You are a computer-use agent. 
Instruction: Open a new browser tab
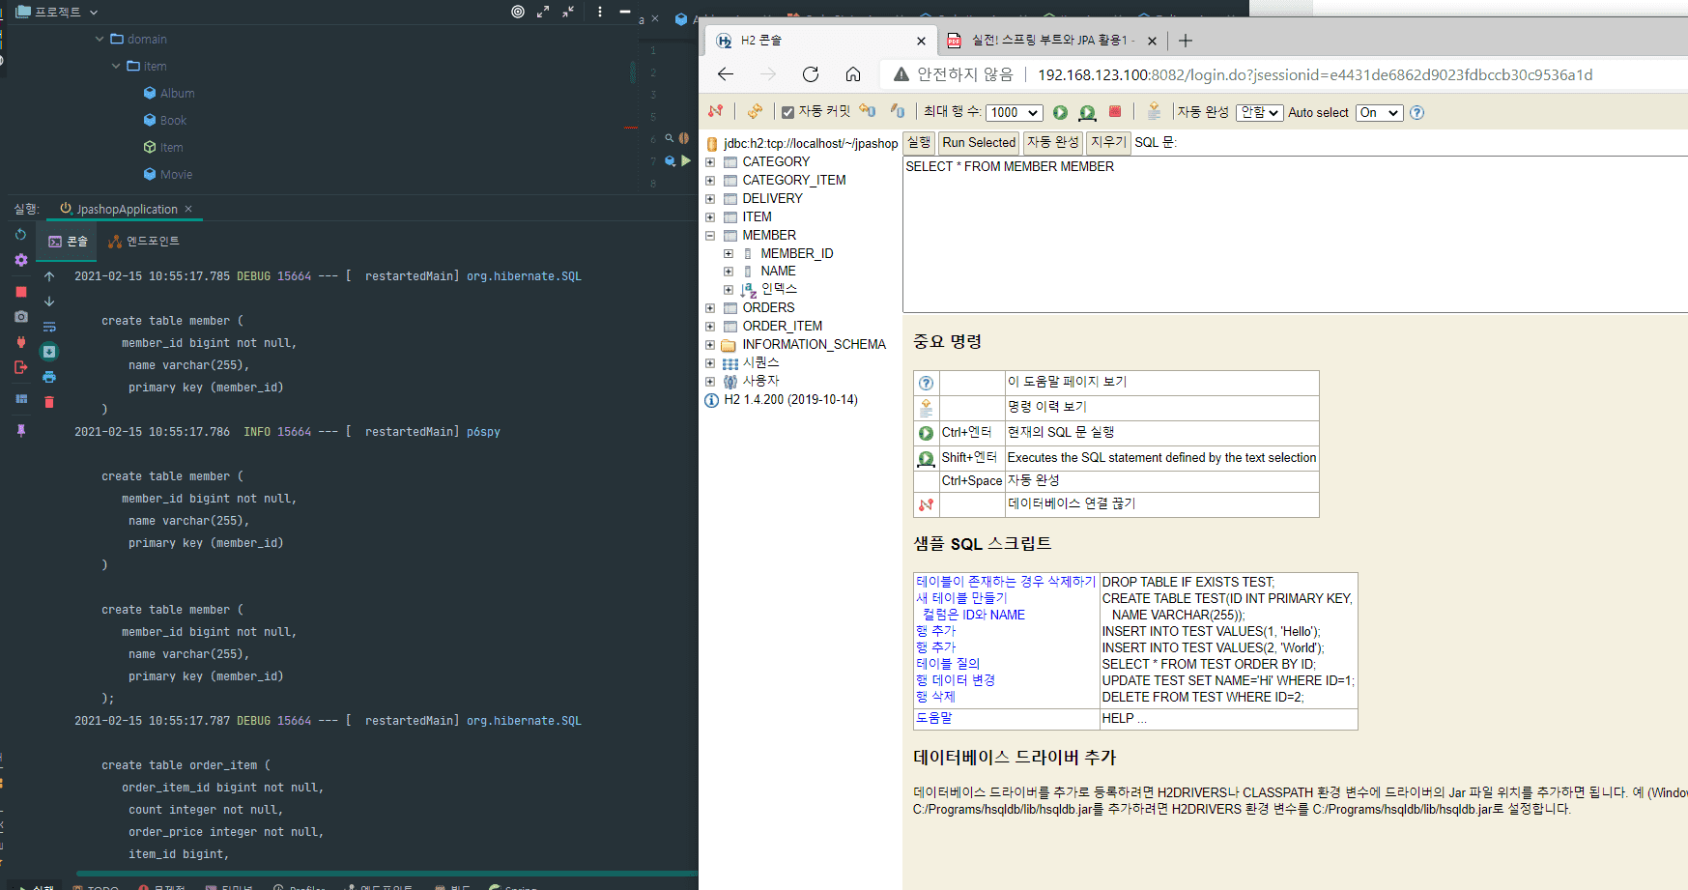click(1186, 41)
